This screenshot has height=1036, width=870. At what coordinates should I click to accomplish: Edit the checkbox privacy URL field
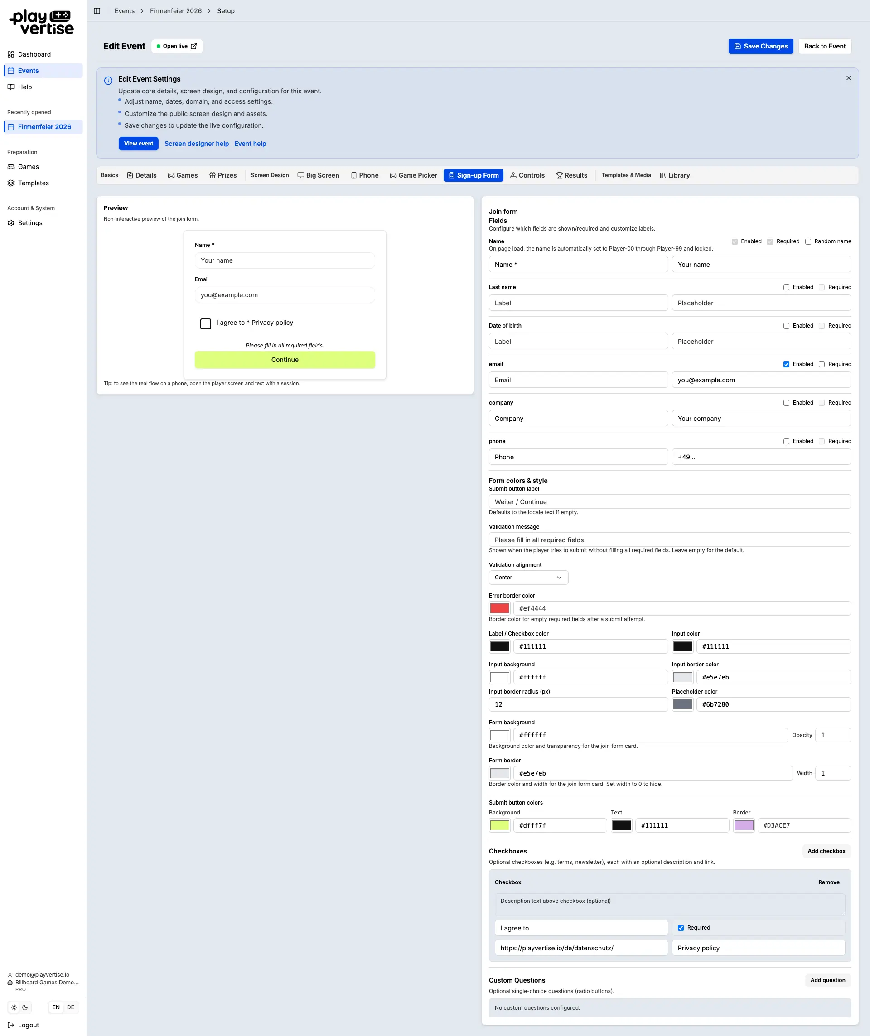click(x=581, y=948)
